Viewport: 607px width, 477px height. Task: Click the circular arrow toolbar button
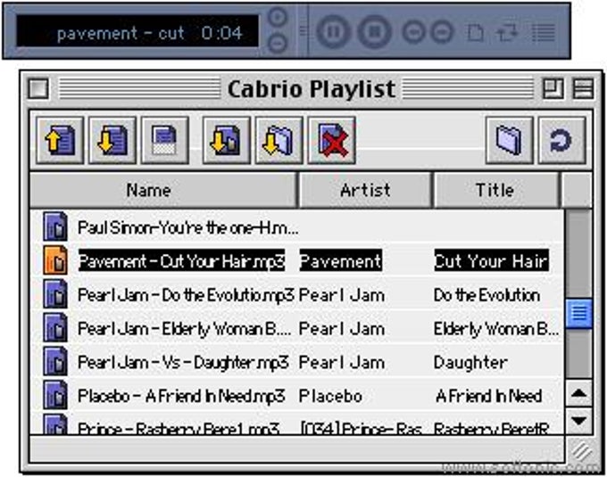562,140
